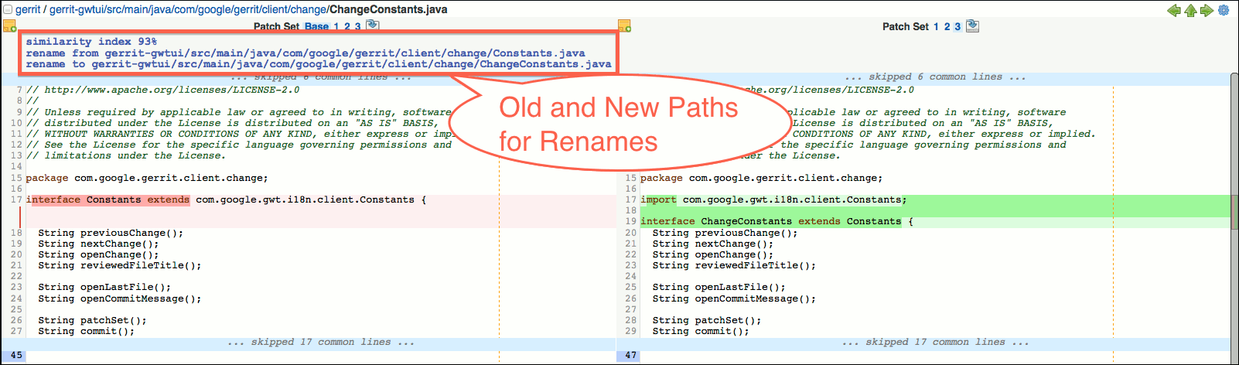This screenshot has width=1239, height=365.
Task: Choose patch set 3 on right side
Action: [x=957, y=26]
